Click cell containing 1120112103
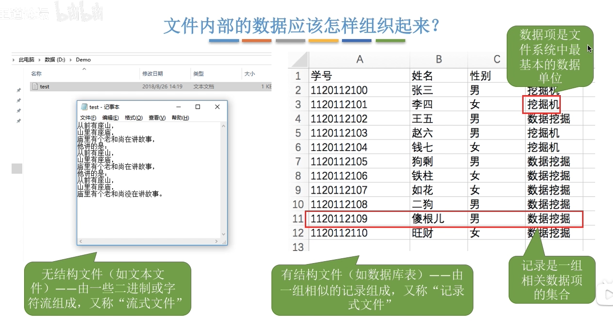613x335 pixels. 359,133
